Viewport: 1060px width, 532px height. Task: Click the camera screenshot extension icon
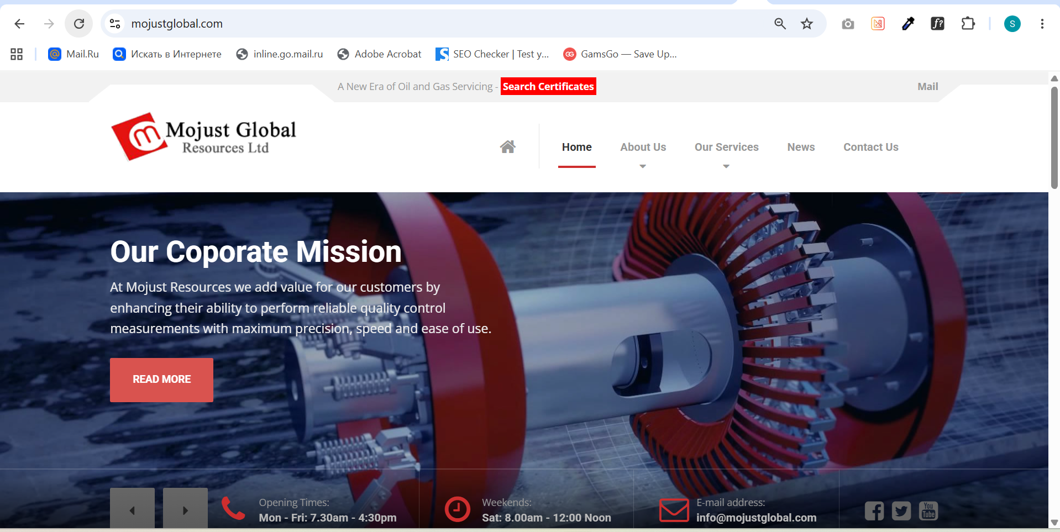pos(848,24)
